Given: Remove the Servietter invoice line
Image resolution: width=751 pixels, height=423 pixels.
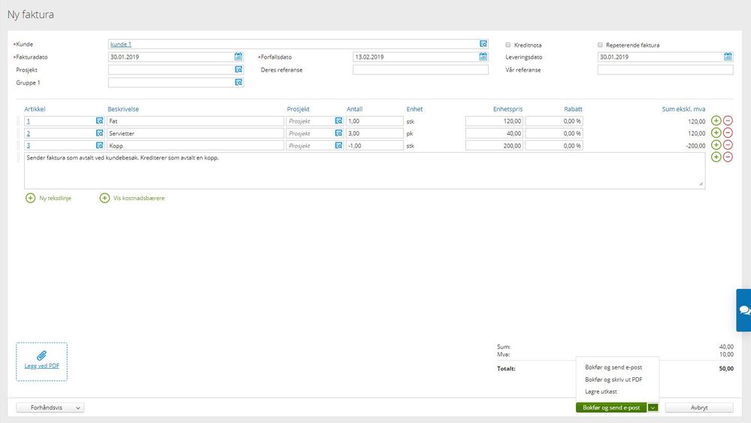Looking at the screenshot, I should (x=728, y=133).
